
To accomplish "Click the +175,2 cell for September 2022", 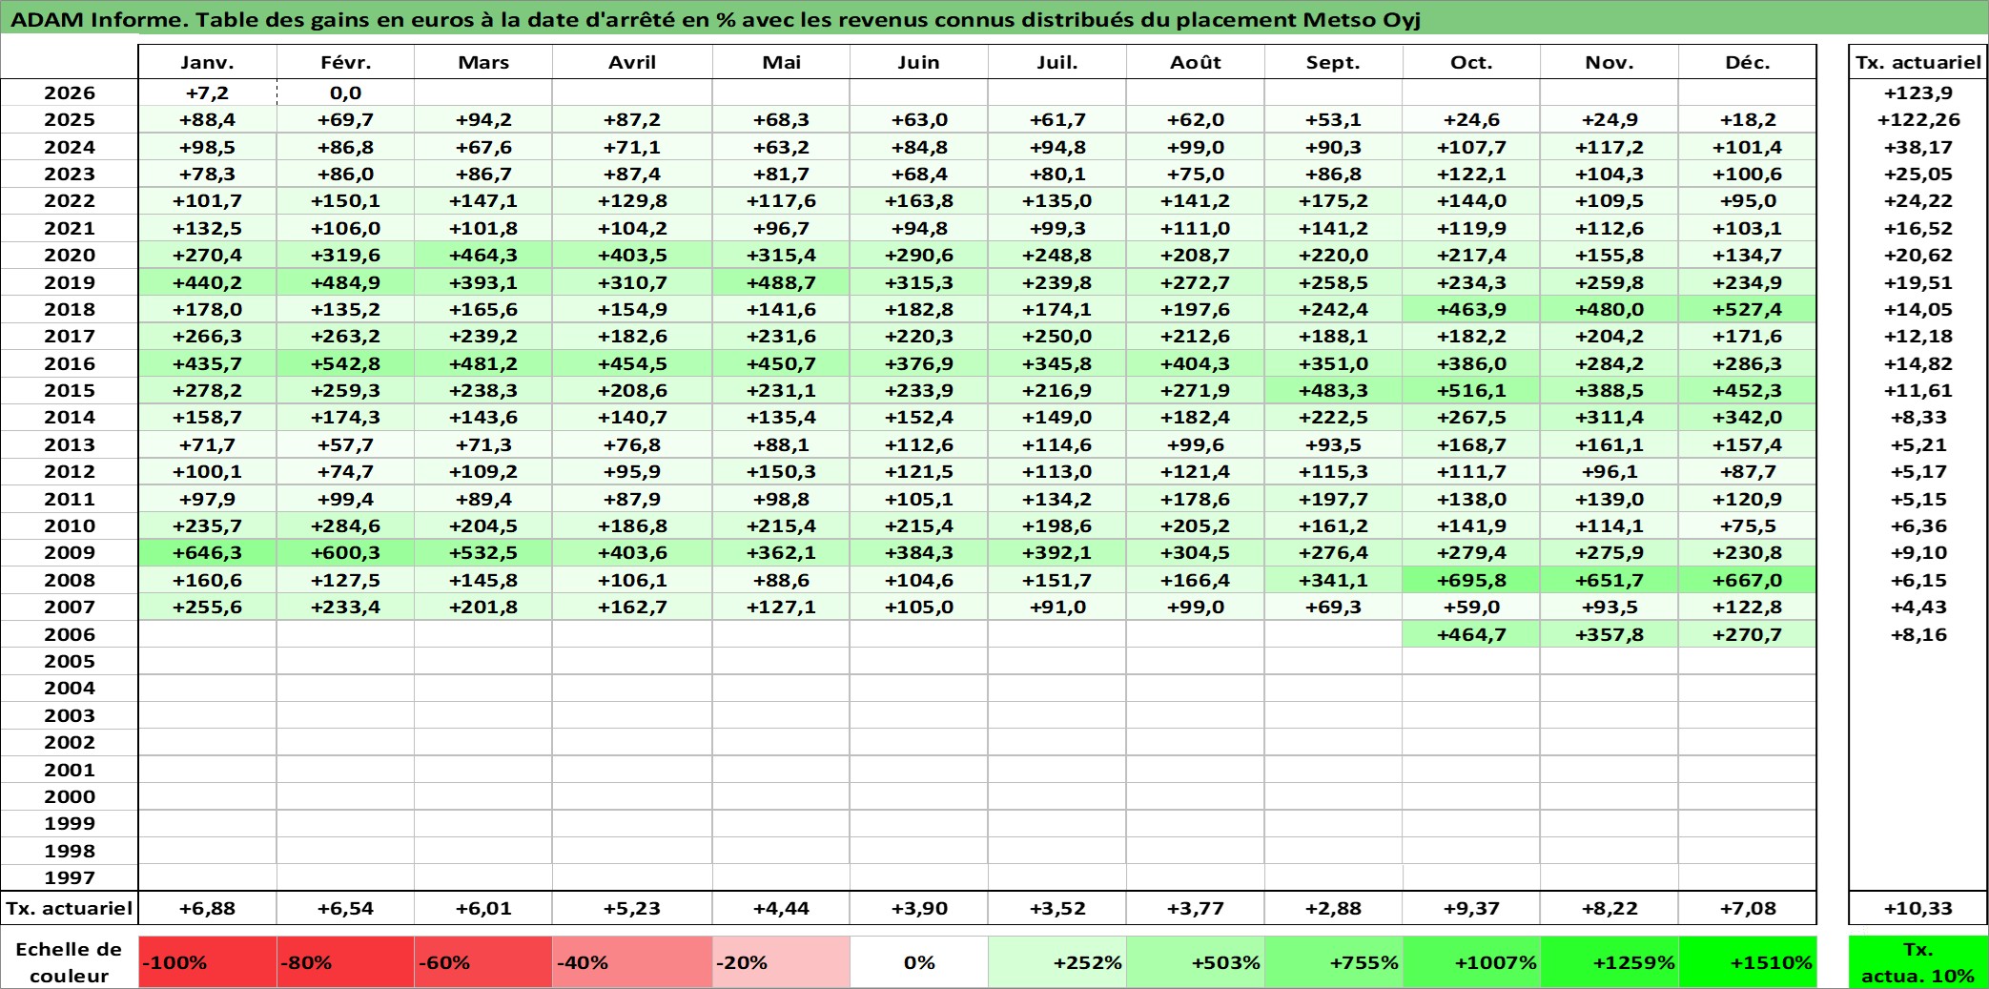I will click(1333, 200).
